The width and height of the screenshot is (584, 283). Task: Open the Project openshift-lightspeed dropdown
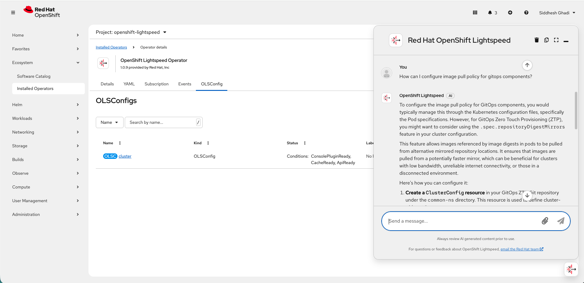[131, 32]
